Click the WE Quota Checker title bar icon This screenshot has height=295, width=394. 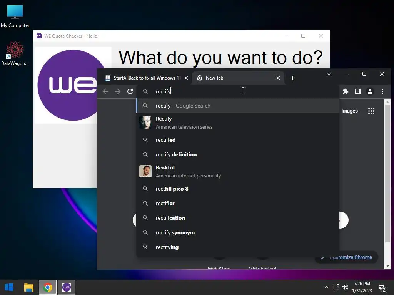click(x=39, y=36)
